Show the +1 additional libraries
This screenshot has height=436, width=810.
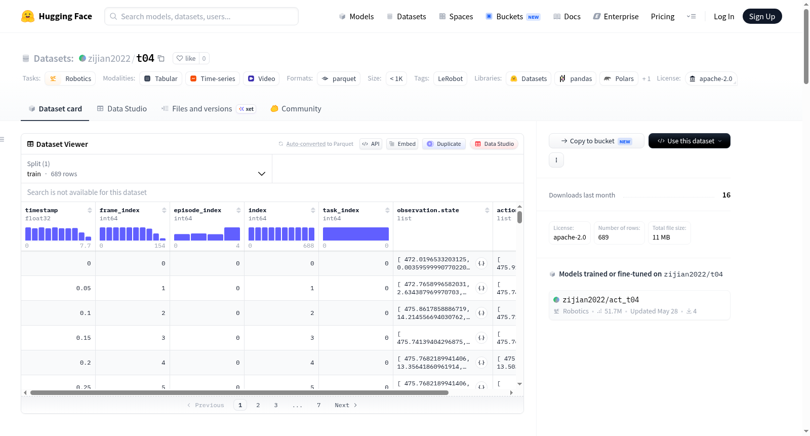pos(646,78)
